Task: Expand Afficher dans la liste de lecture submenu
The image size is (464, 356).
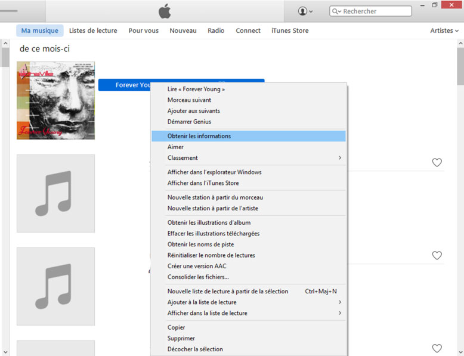Action: 249,314
